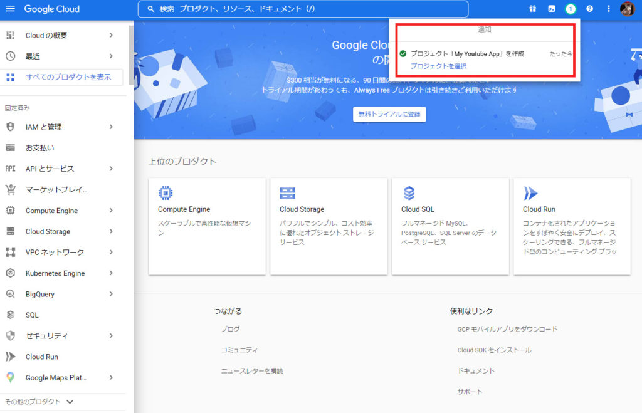Viewport: 642px width, 413px height.
Task: Click the Cloud Storage sidebar icon
Action: 10,231
